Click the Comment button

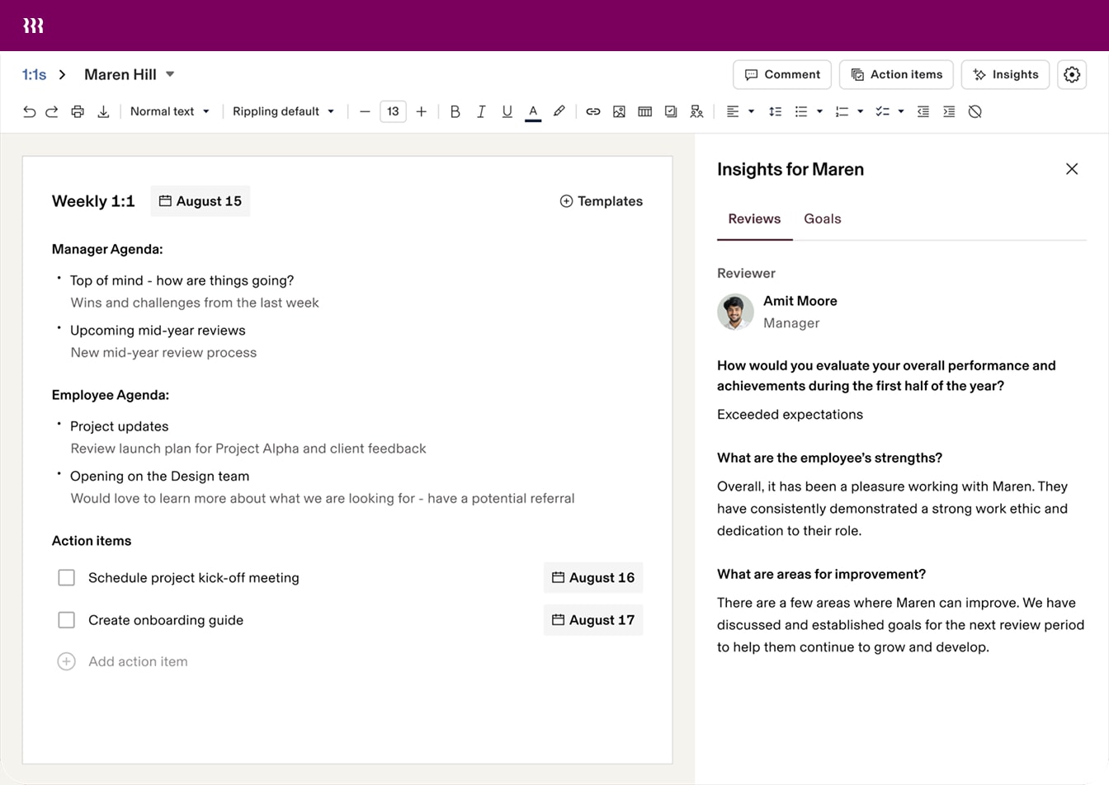click(x=781, y=74)
